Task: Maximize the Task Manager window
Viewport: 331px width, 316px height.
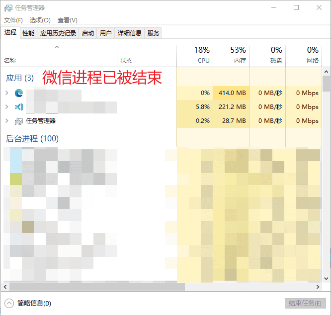Action: click(296, 8)
